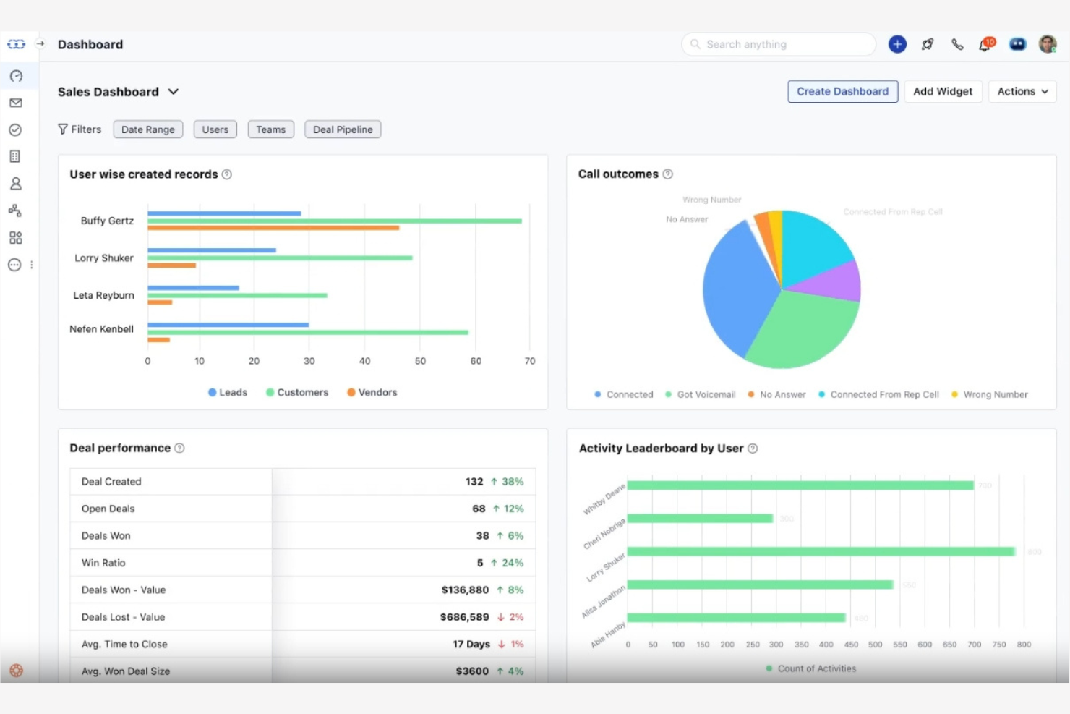Open the Sales Dashboard dropdown
The width and height of the screenshot is (1070, 714).
[118, 92]
